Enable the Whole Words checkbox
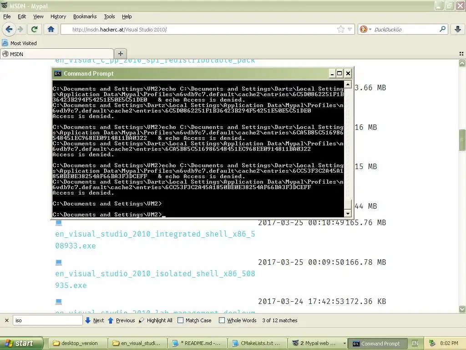 (222, 320)
